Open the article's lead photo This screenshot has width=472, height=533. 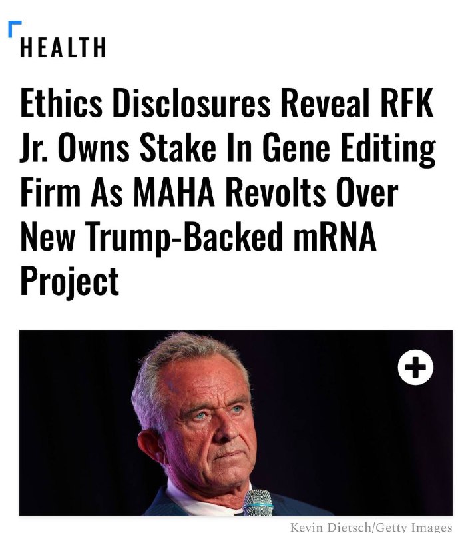[236, 422]
